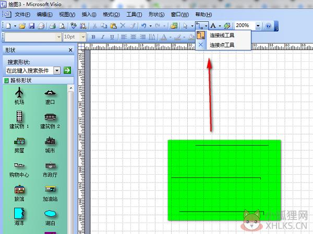Open the Text tool dropdown arrow
Screen dimensions: 313x234
(220, 26)
